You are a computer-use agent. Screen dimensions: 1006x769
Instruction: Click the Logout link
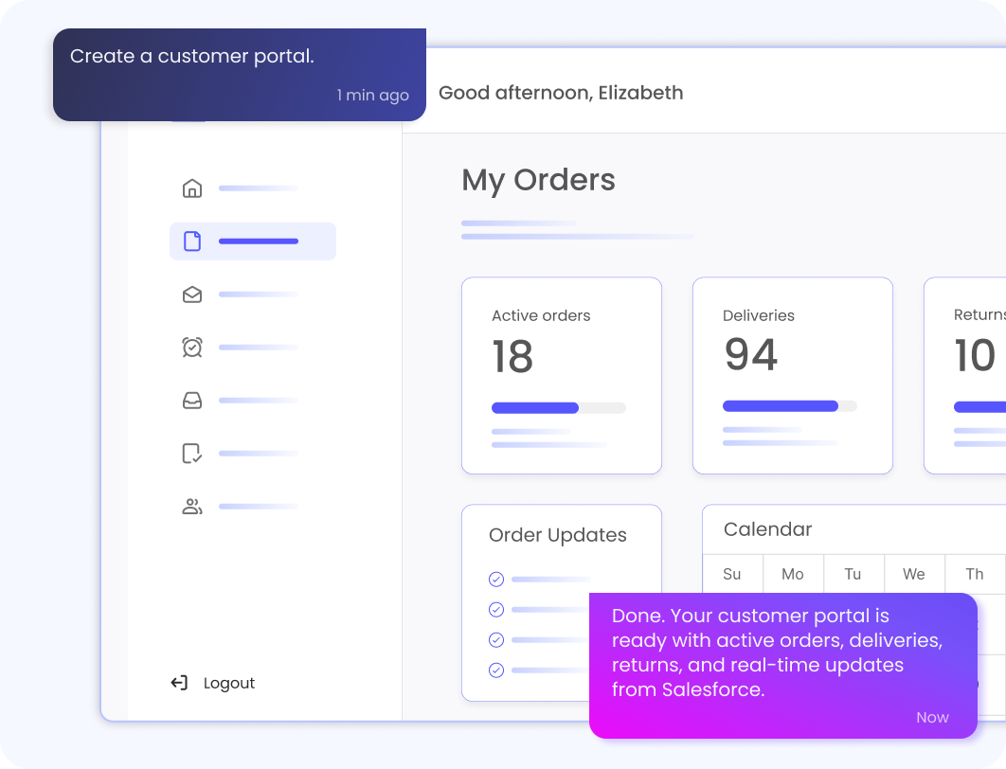229,683
